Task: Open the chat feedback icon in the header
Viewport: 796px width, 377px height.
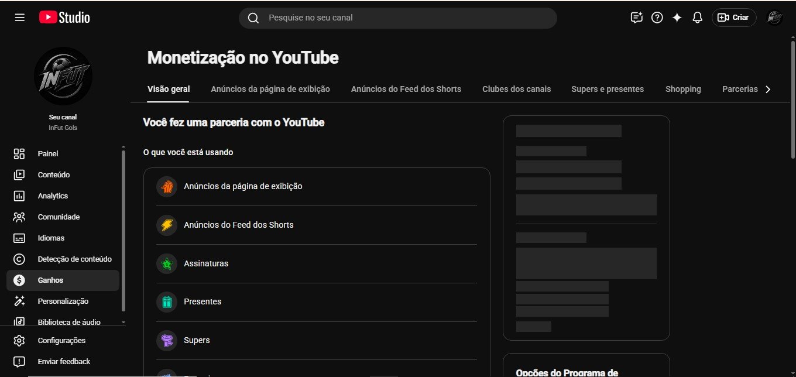Action: pos(637,18)
